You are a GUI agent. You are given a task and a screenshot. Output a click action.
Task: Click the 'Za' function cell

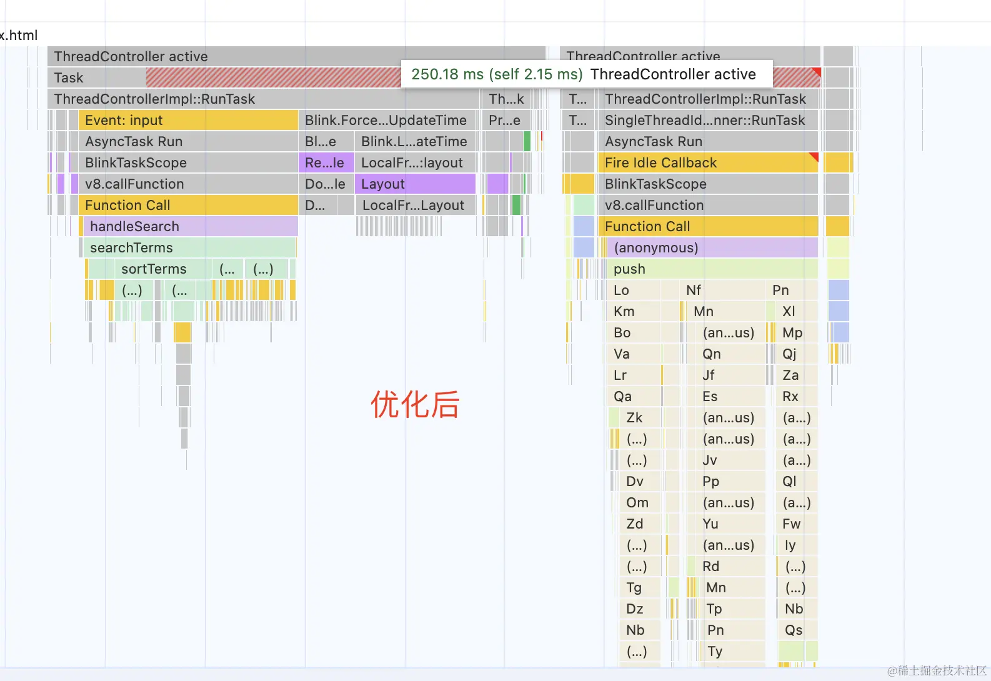[797, 375]
